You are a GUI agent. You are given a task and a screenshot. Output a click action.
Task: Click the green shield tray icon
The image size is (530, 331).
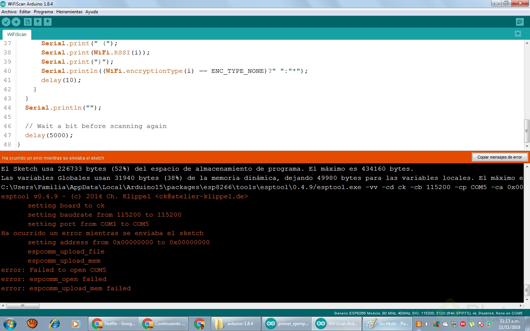pyautogui.click(x=490, y=324)
